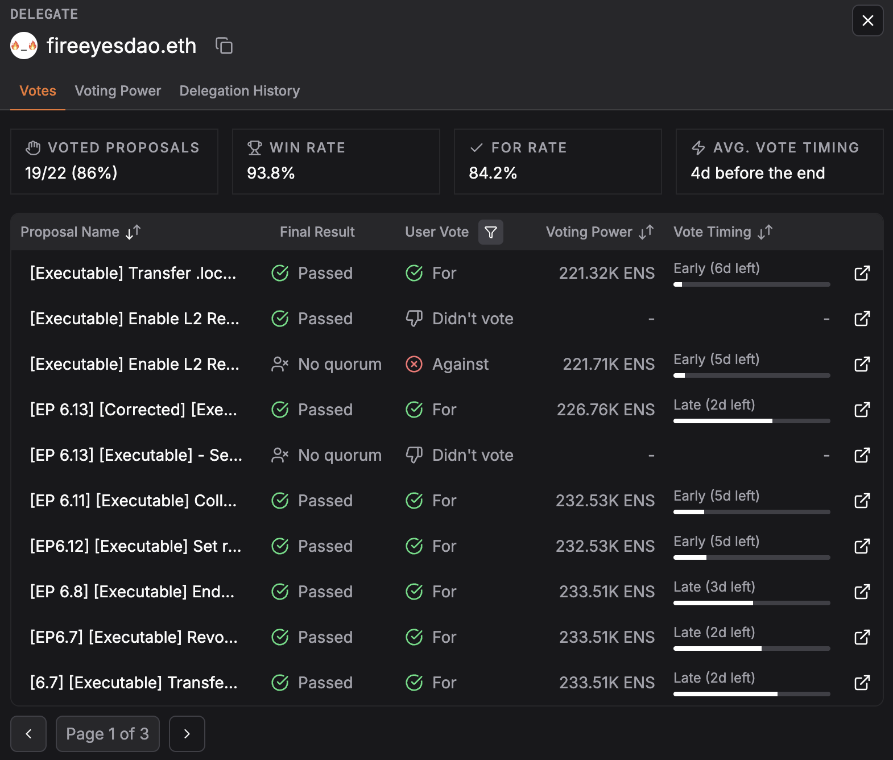Copy the fireeyesdao.eth delegate address
Screen dimensions: 893x760
pos(224,46)
